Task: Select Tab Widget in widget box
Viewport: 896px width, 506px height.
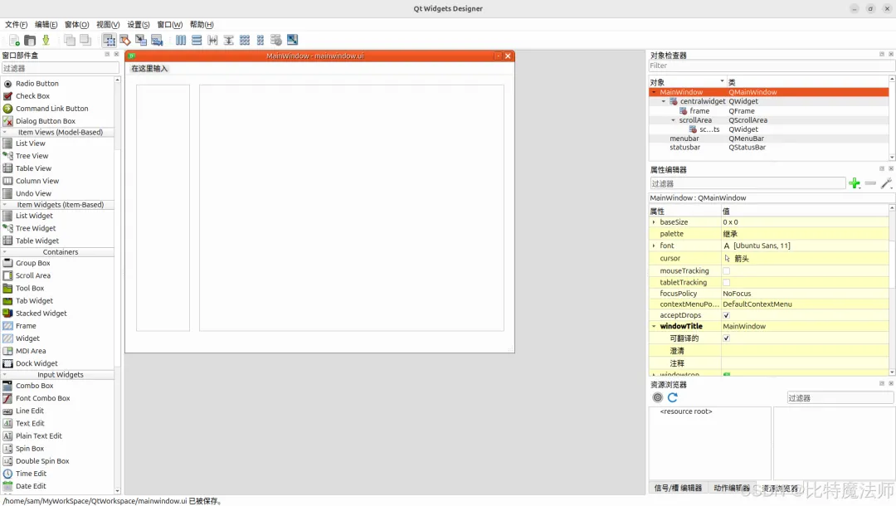Action: click(34, 301)
